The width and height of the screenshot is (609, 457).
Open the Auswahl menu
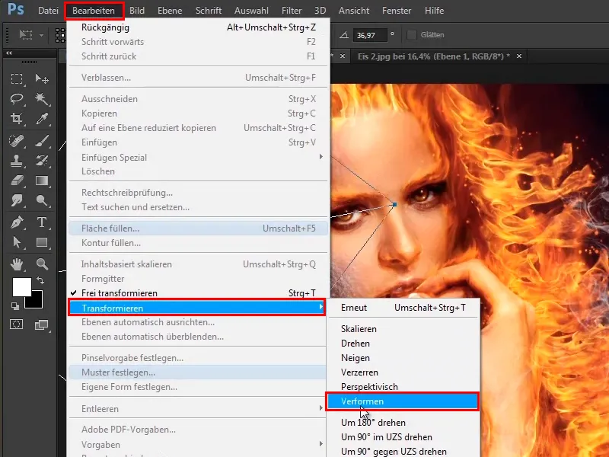[251, 11]
